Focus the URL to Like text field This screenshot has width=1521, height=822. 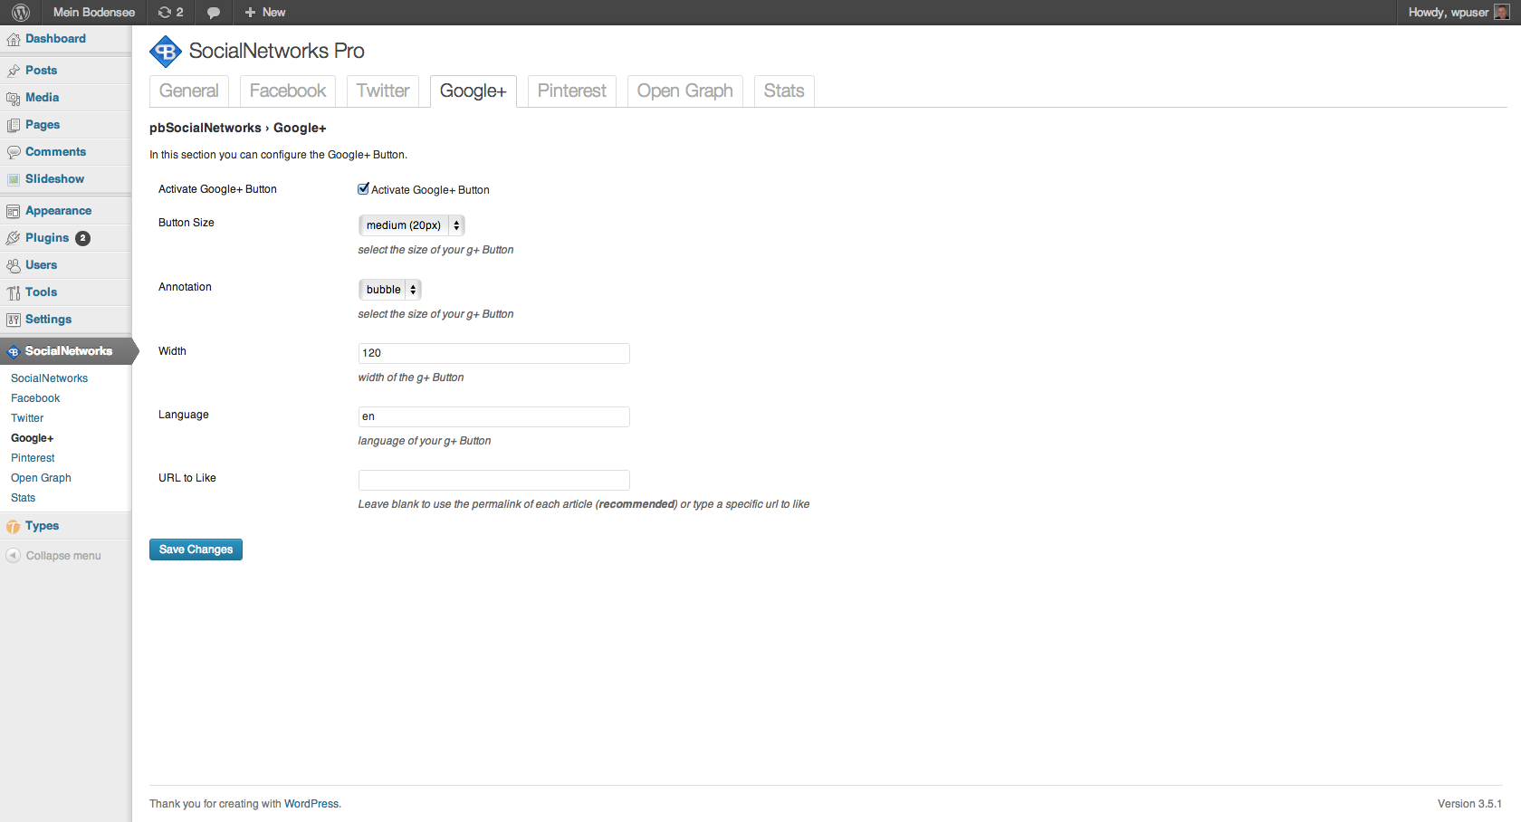pyautogui.click(x=493, y=480)
